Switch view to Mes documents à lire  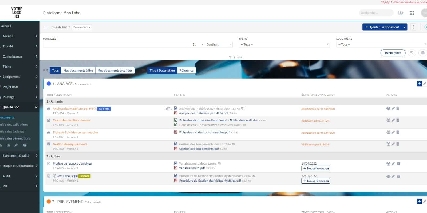(x=78, y=71)
